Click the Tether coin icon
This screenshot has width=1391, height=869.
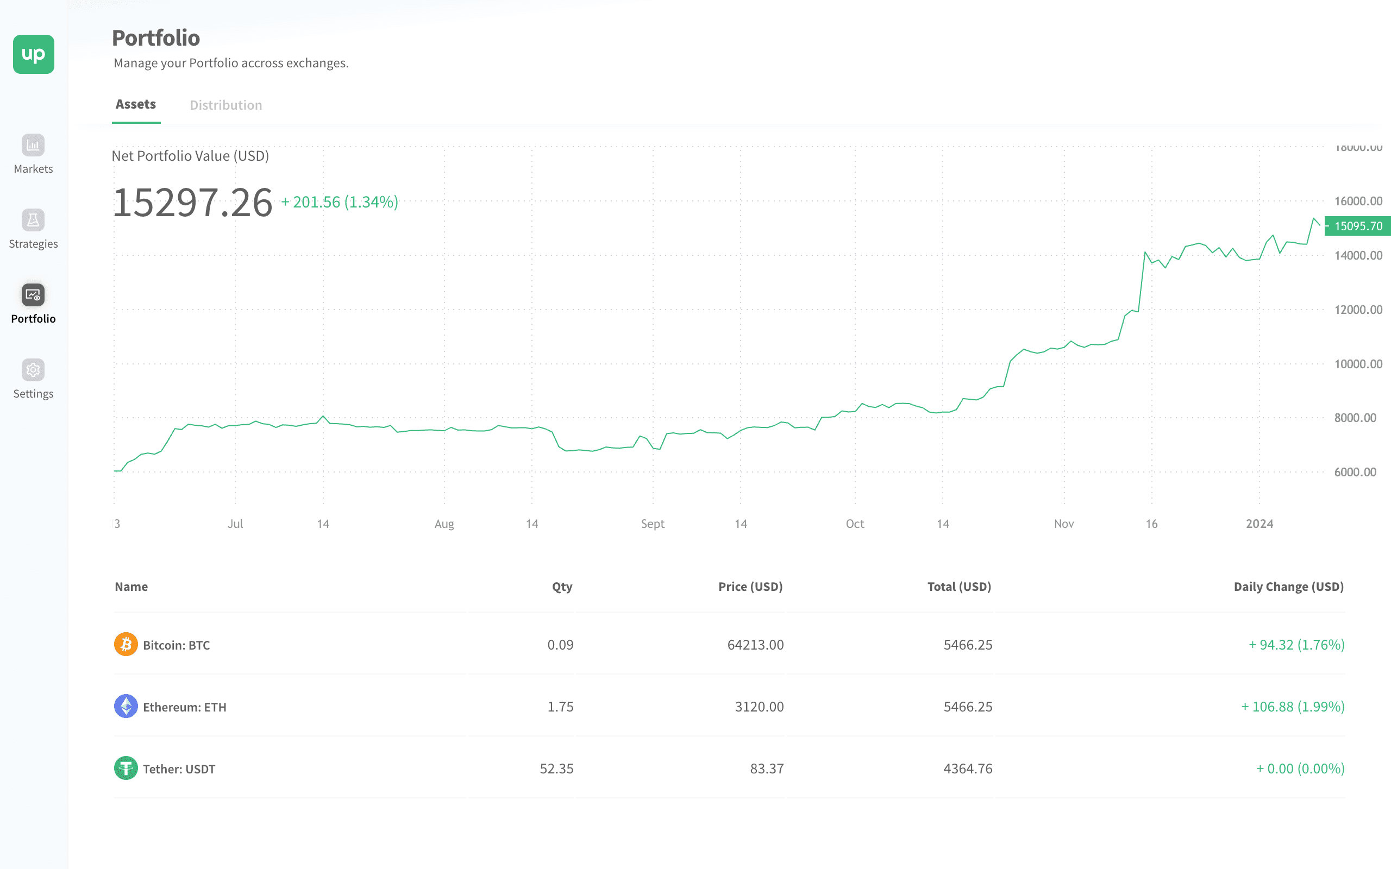(x=126, y=768)
